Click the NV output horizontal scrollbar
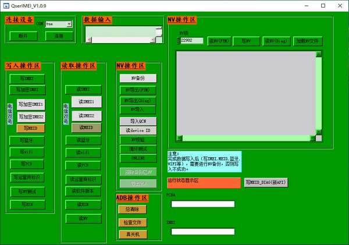349x245 pixels. (x=246, y=139)
